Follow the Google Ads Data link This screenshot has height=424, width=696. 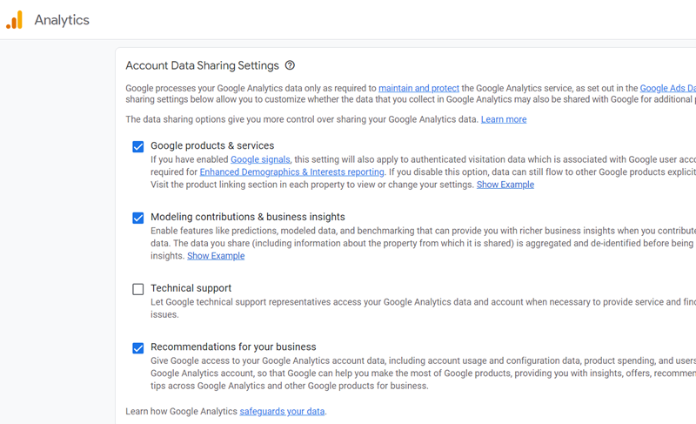(x=667, y=88)
